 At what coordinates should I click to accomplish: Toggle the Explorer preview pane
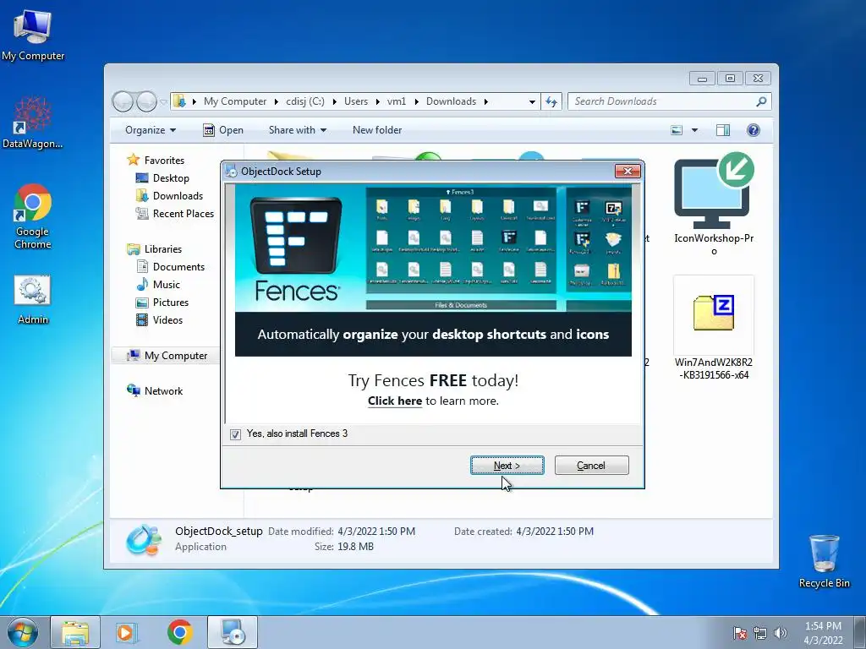coord(722,130)
